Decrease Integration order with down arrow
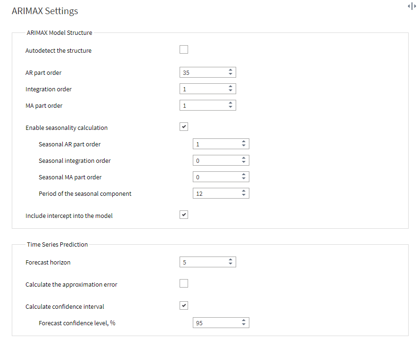 231,91
